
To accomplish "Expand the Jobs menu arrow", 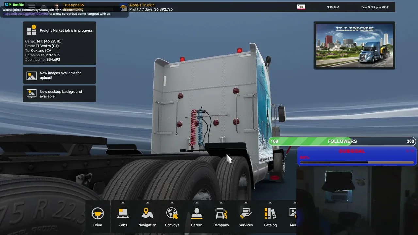I will coord(123,203).
